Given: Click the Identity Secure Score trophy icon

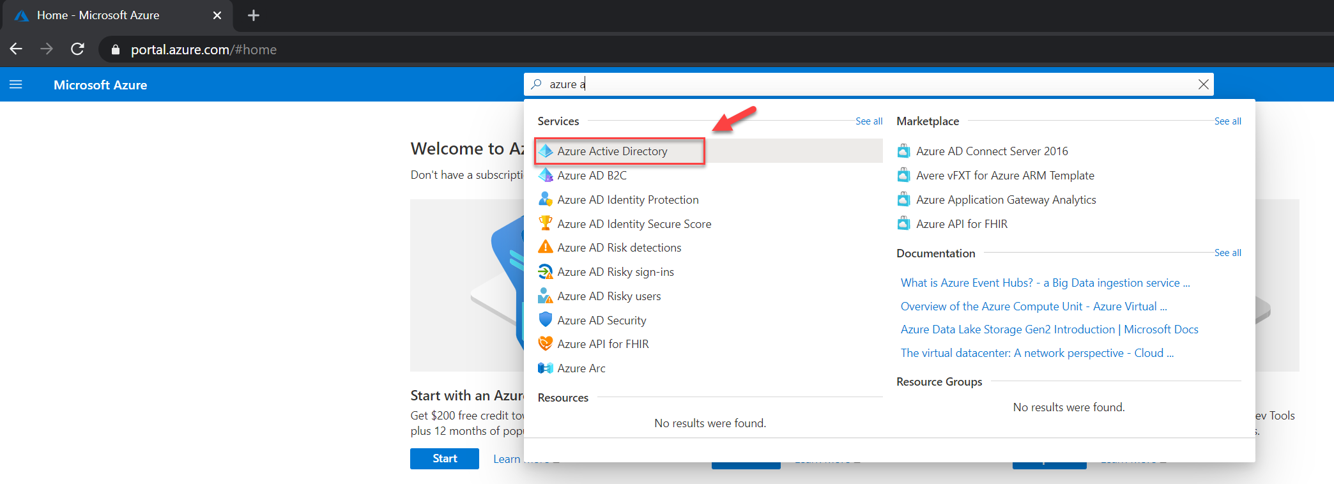Looking at the screenshot, I should coord(546,223).
